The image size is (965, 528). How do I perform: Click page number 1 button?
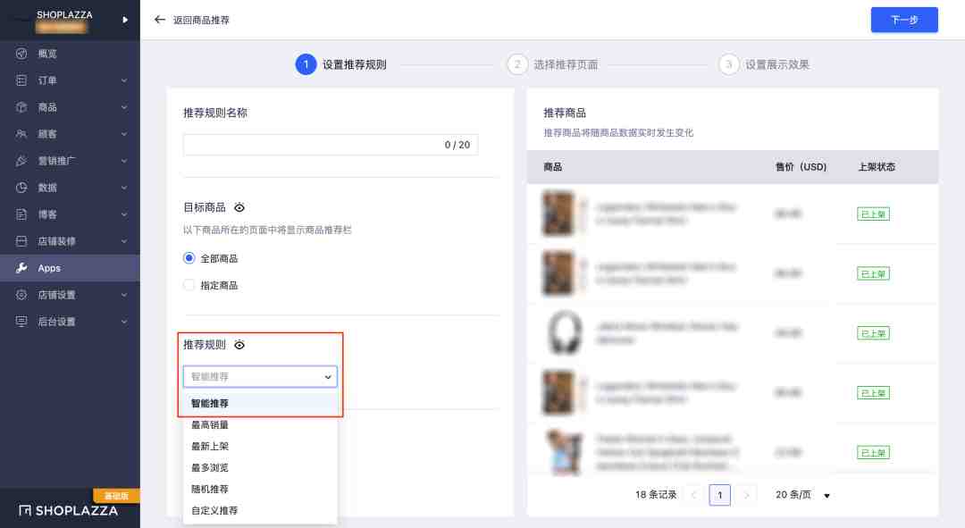(x=719, y=495)
